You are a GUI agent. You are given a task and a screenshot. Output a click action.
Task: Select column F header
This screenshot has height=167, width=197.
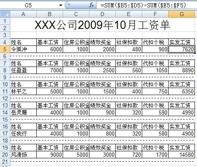(x=155, y=14)
